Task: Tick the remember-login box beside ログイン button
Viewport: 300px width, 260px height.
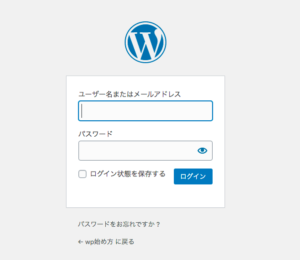Action: click(82, 174)
